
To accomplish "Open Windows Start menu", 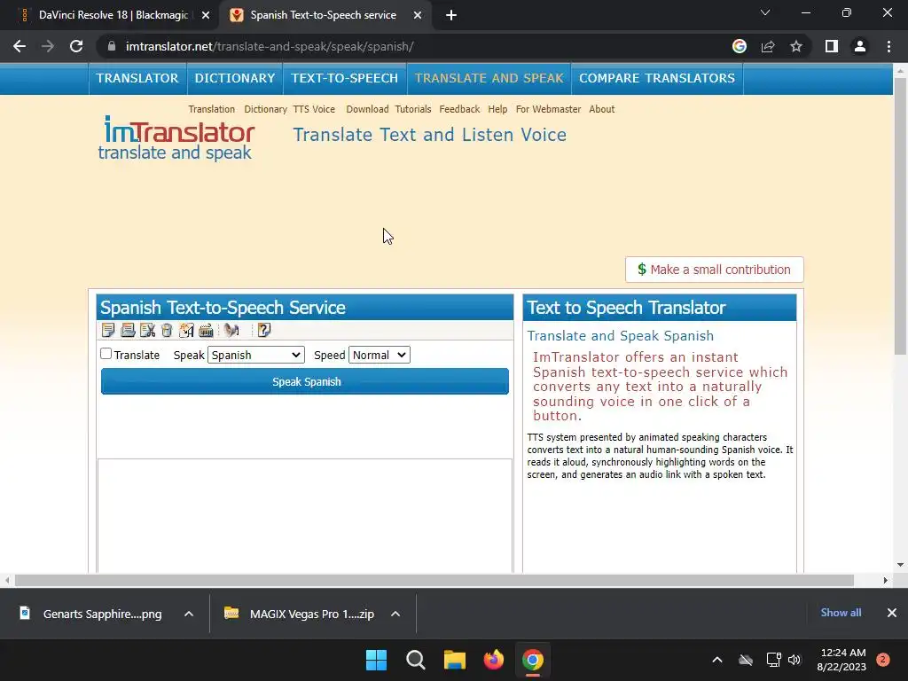I will click(376, 660).
